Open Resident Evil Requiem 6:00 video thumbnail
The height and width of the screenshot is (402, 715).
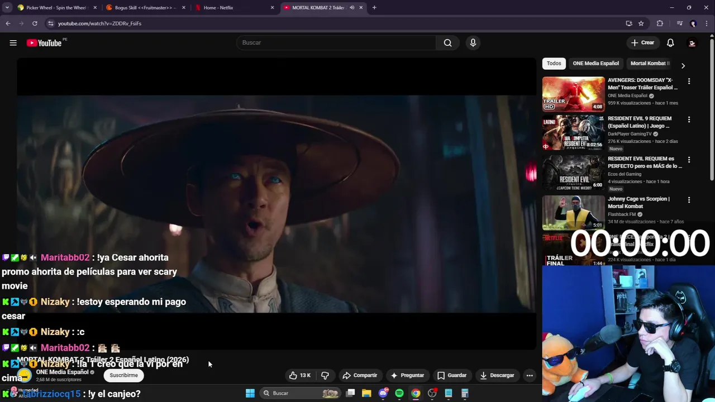(573, 173)
